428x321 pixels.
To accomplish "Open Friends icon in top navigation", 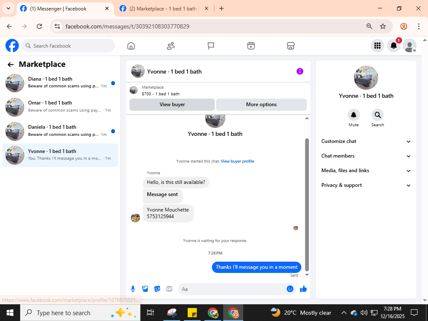I will 171,46.
